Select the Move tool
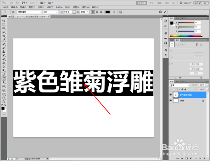Viewport: 210px width, 161px height. pyautogui.click(x=4, y=20)
